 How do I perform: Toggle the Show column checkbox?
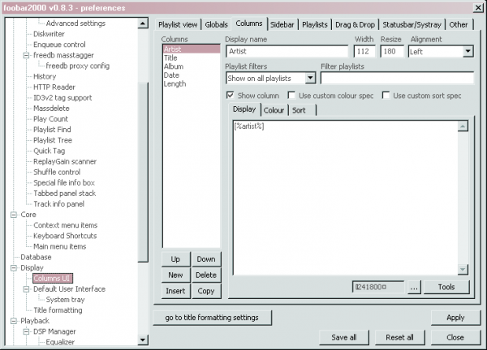coord(231,96)
